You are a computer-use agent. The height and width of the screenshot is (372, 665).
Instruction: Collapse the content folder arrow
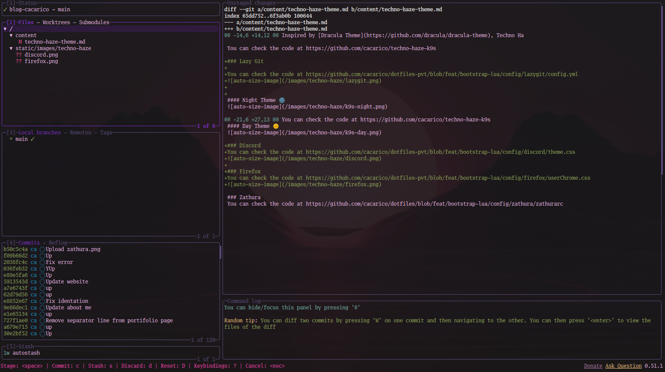pos(11,35)
